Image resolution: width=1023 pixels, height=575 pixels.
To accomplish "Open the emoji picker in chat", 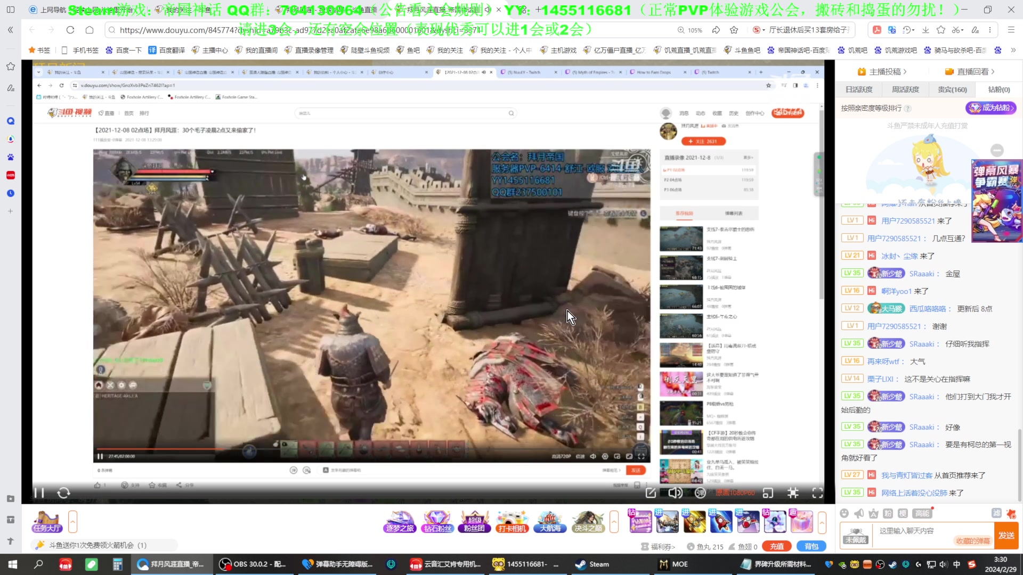I will pos(844,513).
